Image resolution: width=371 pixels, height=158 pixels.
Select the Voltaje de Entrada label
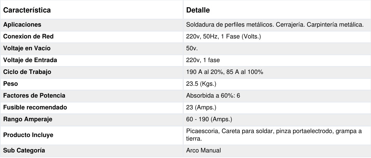click(x=30, y=60)
